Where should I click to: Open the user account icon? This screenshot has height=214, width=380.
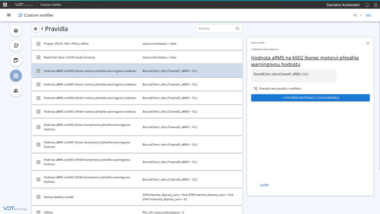click(375, 5)
